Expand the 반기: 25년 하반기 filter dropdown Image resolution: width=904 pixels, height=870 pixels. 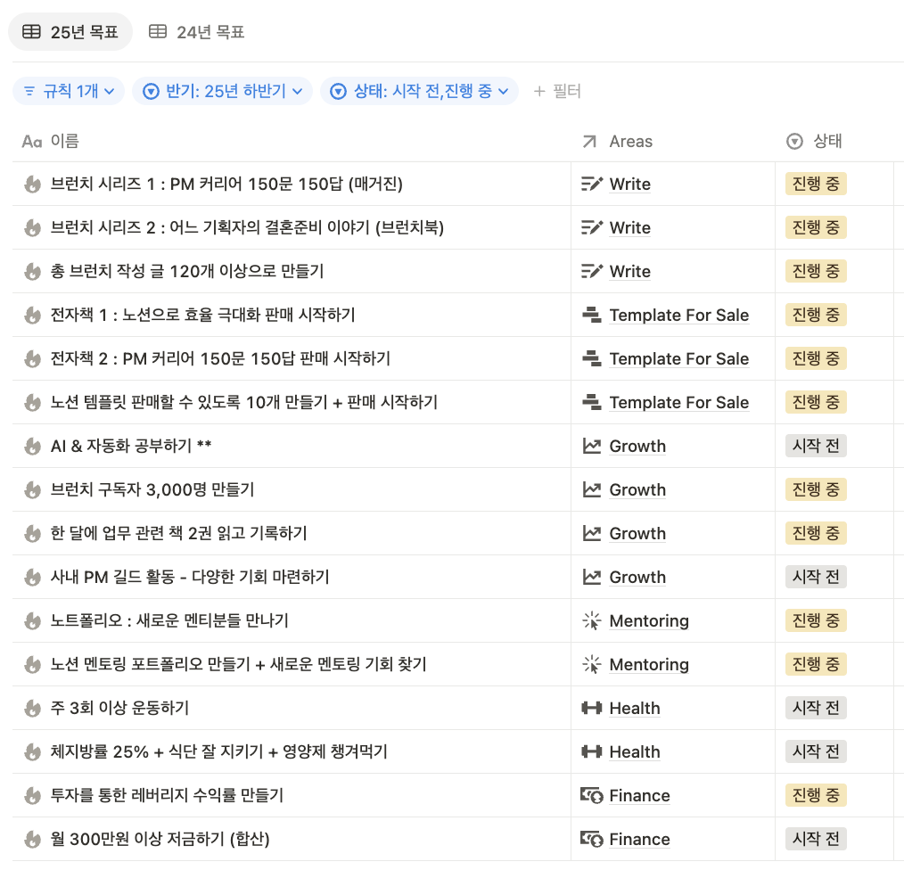(221, 91)
